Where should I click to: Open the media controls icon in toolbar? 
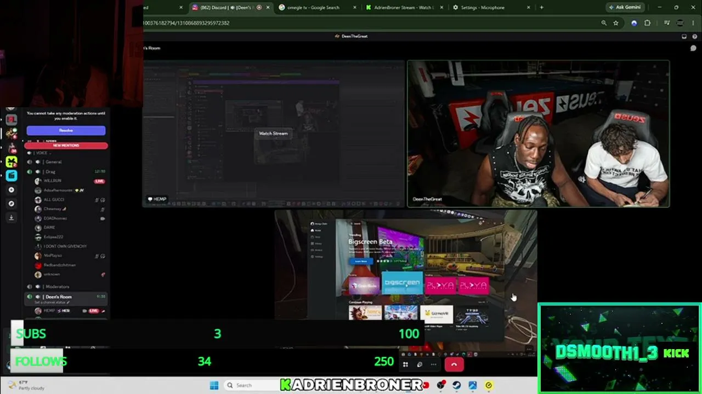tap(667, 23)
